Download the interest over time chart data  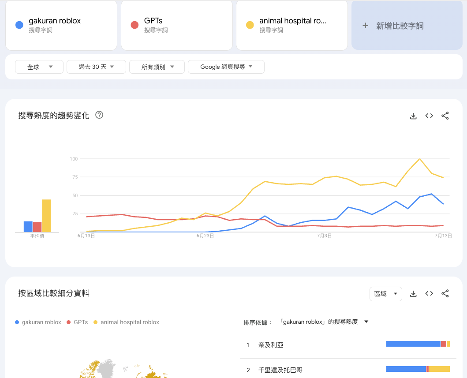pyautogui.click(x=413, y=116)
